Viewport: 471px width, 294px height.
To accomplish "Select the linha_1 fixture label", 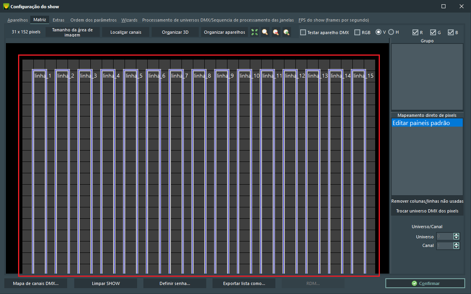I will (x=43, y=76).
